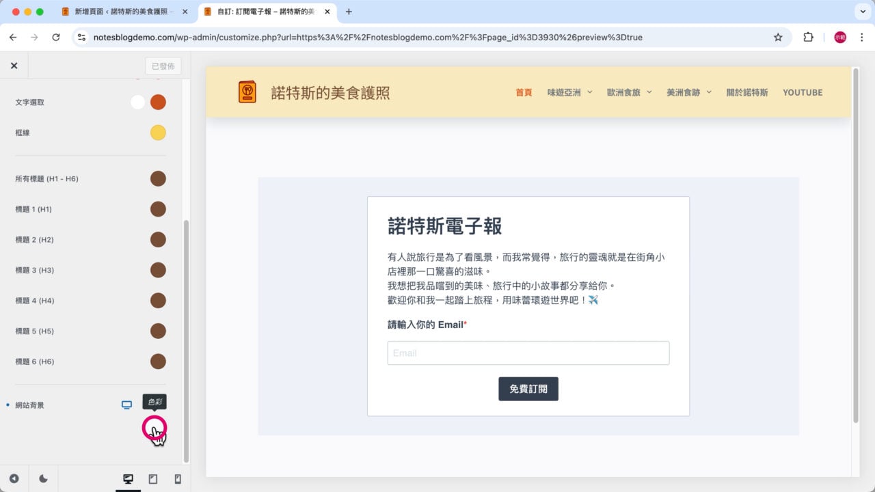The height and width of the screenshot is (492, 875).
Task: Click inside the Email input field
Action: (x=528, y=353)
